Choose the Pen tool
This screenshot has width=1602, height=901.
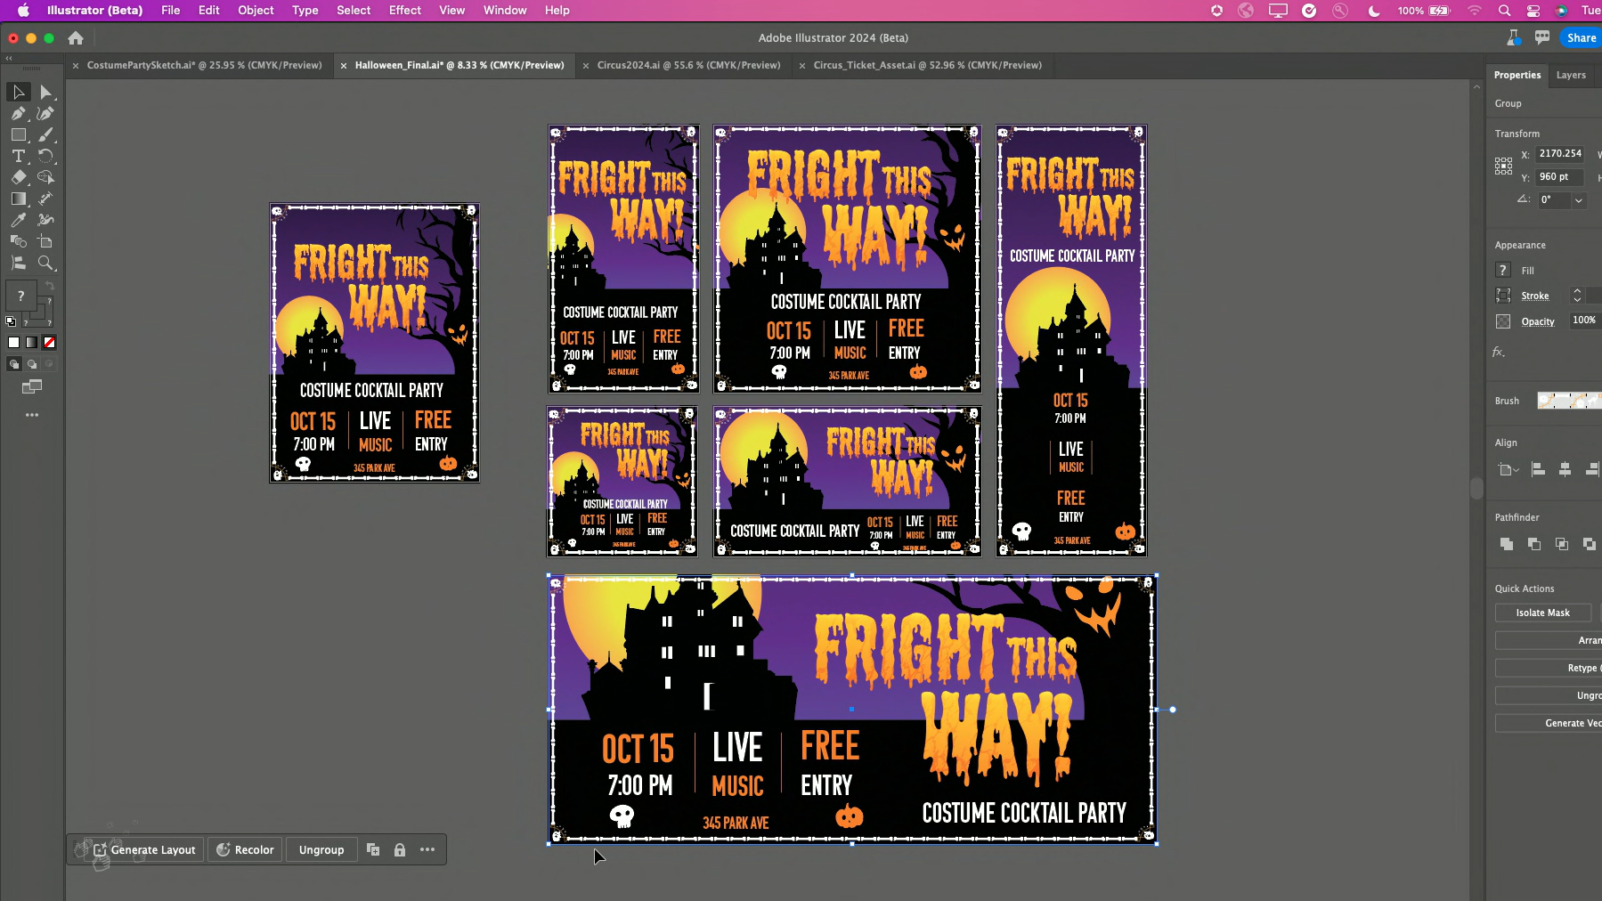(x=19, y=113)
